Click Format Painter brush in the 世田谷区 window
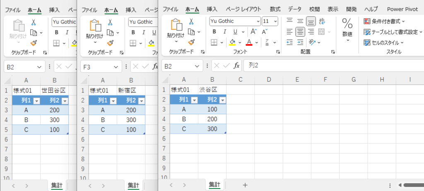 tap(34, 42)
